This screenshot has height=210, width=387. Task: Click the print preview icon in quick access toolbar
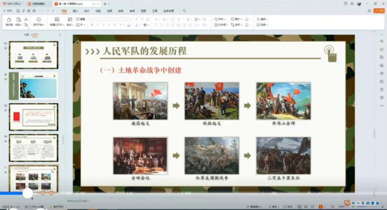point(34,11)
